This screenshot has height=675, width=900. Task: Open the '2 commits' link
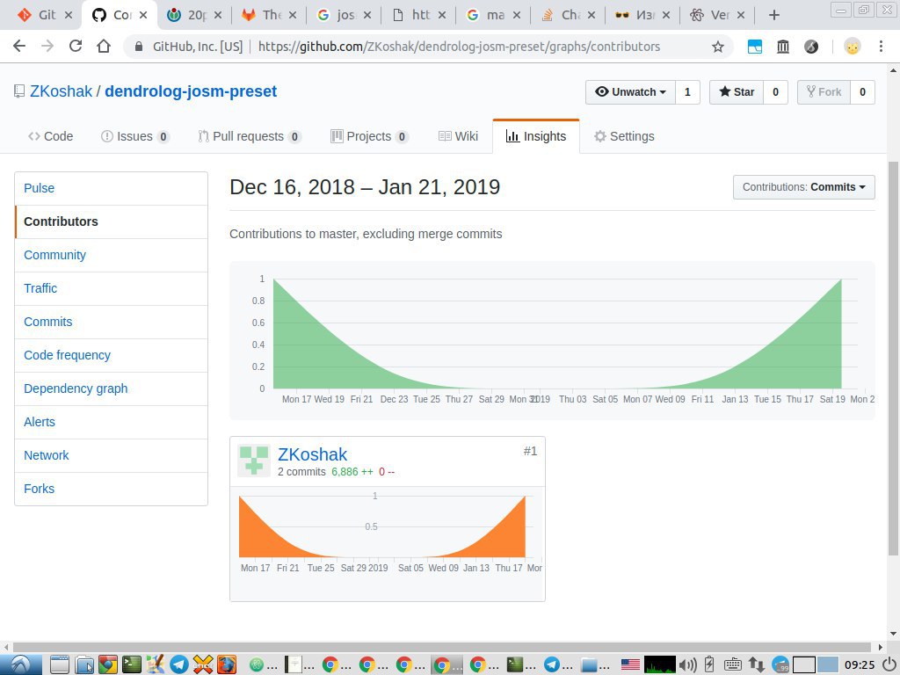point(301,472)
